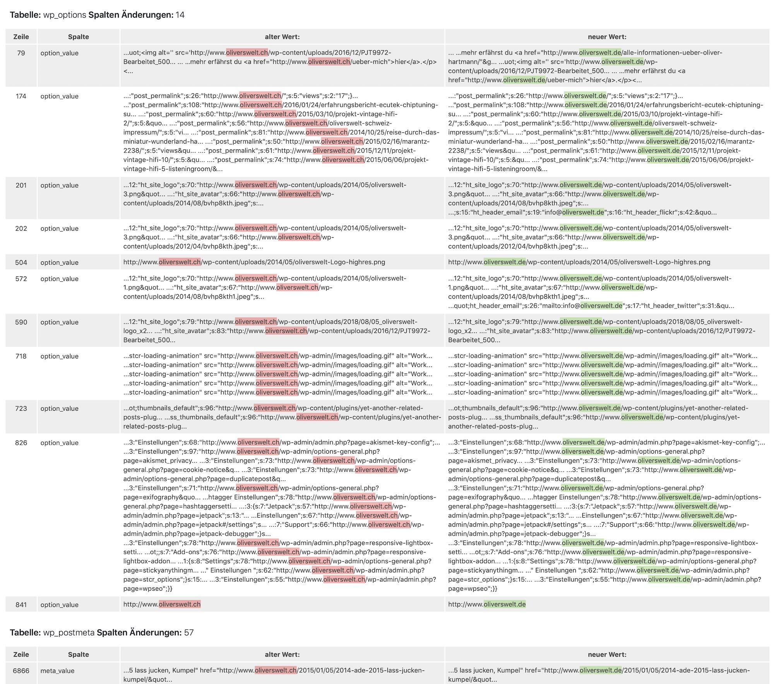Click the 'alter Wert:' header in wp_options table
The width and height of the screenshot is (774, 684).
coord(282,37)
